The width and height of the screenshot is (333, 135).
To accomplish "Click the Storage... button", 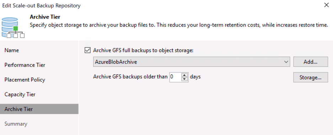I will click(x=311, y=77).
